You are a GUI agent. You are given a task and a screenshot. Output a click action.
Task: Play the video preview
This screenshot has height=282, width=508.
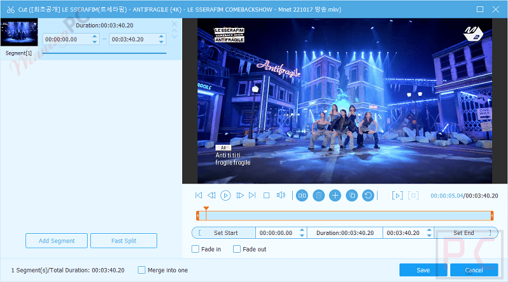pyautogui.click(x=225, y=196)
